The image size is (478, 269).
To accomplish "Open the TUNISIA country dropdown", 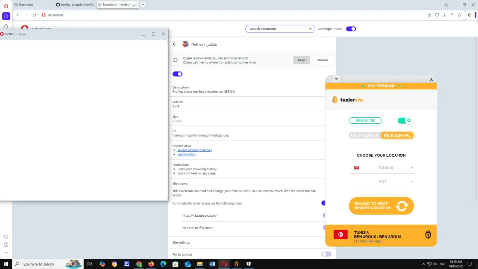I will tap(382, 168).
